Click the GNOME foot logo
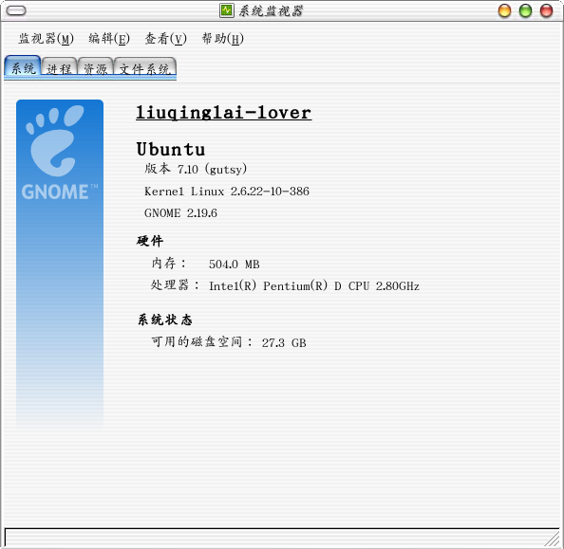 pos(55,141)
